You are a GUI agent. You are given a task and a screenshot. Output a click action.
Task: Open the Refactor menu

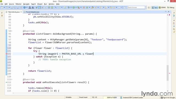click(18, 4)
